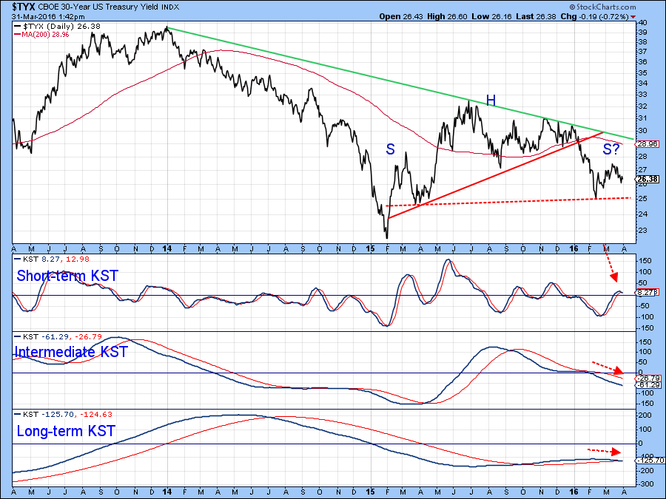Click the 'S?' right shoulder annotation
Image resolution: width=666 pixels, height=499 pixels.
(x=612, y=150)
